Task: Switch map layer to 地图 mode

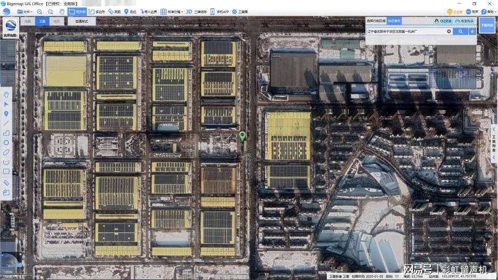Action: (28, 22)
